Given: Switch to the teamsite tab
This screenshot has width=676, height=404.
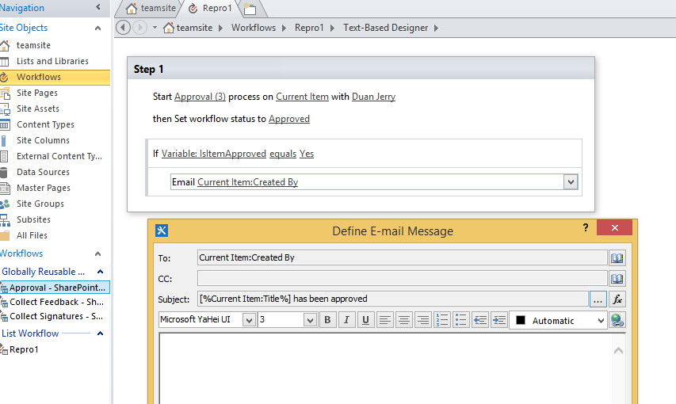Looking at the screenshot, I should 151,8.
